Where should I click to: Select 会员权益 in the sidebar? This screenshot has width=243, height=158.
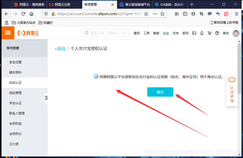(x=25, y=124)
